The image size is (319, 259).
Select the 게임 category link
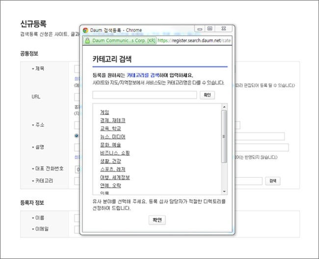tap(105, 112)
